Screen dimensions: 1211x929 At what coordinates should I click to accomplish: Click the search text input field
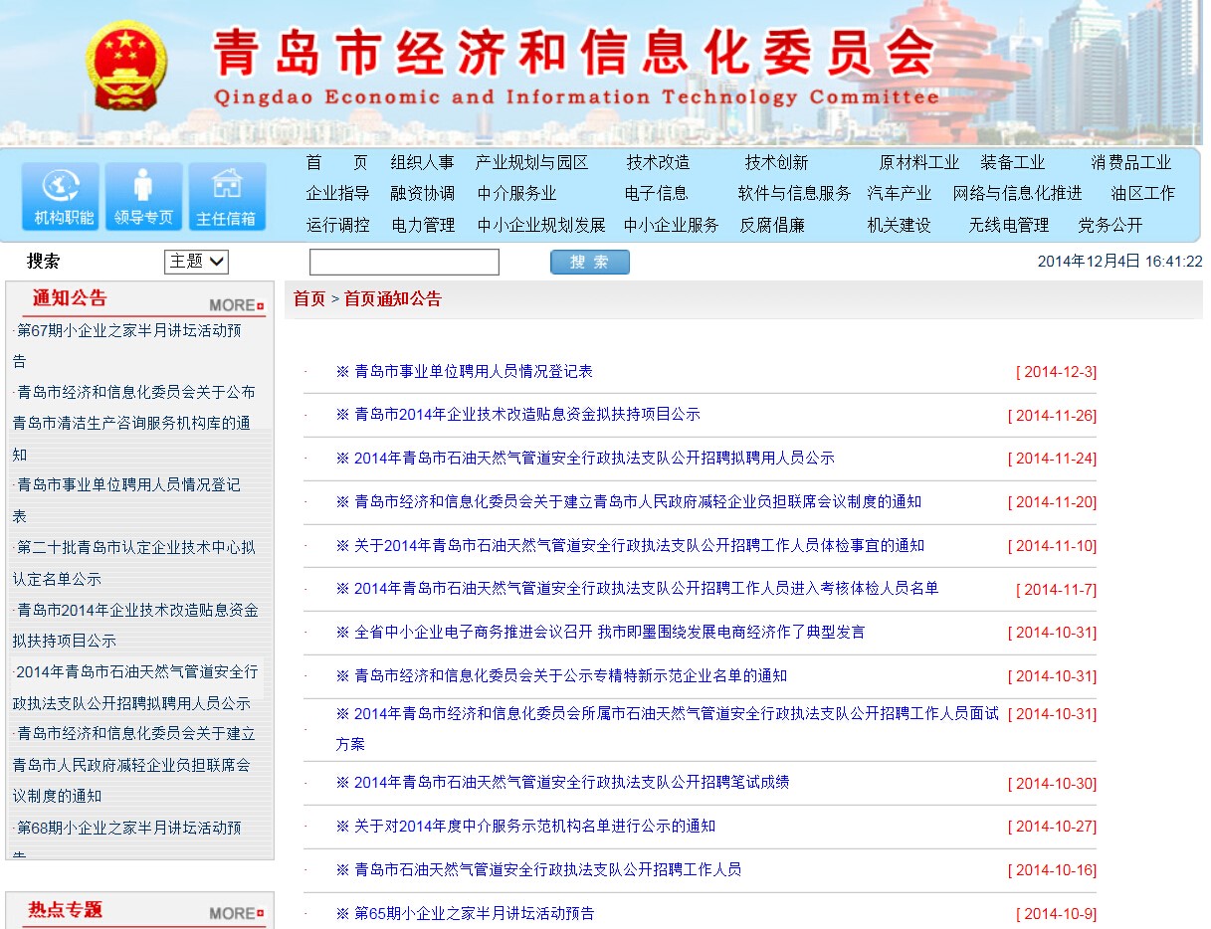point(404,263)
